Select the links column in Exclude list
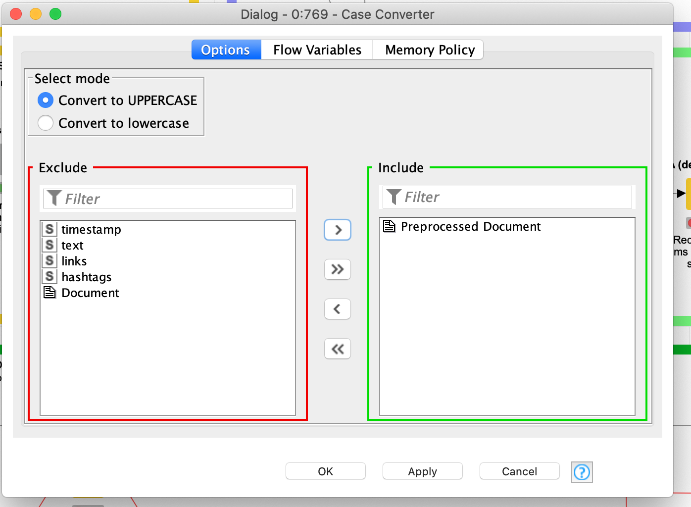691x507 pixels. tap(74, 261)
